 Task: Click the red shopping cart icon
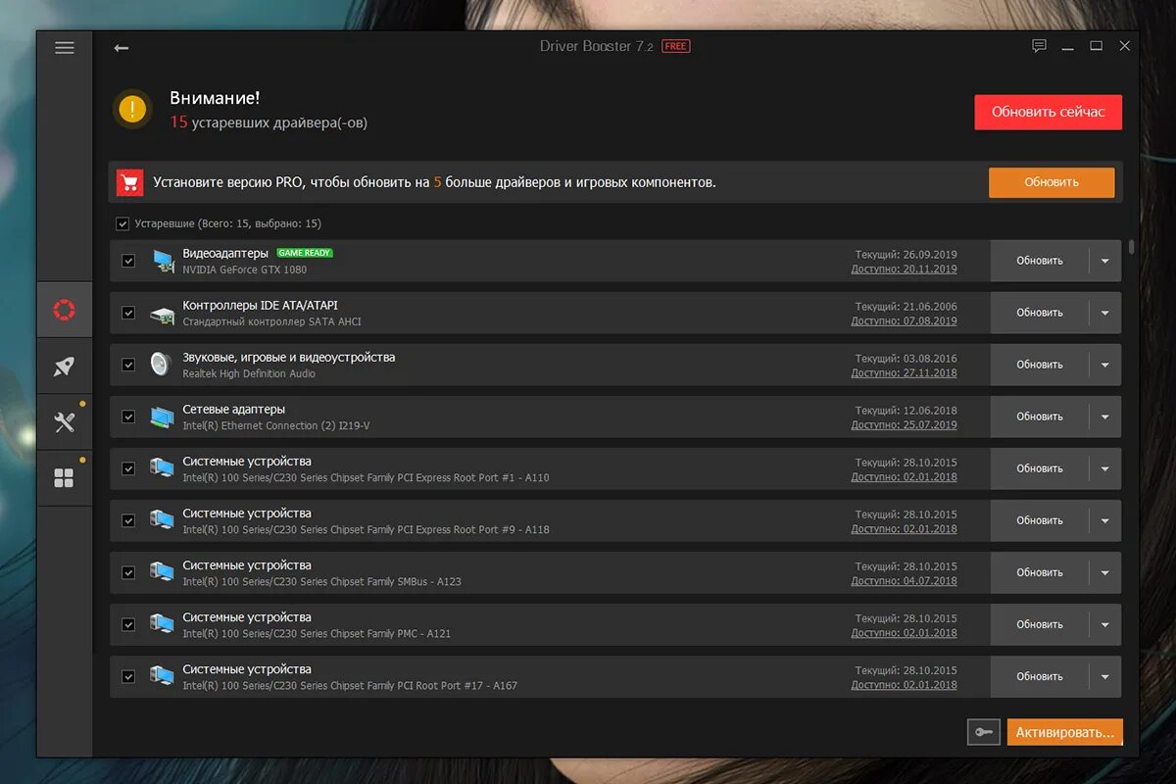tap(130, 182)
